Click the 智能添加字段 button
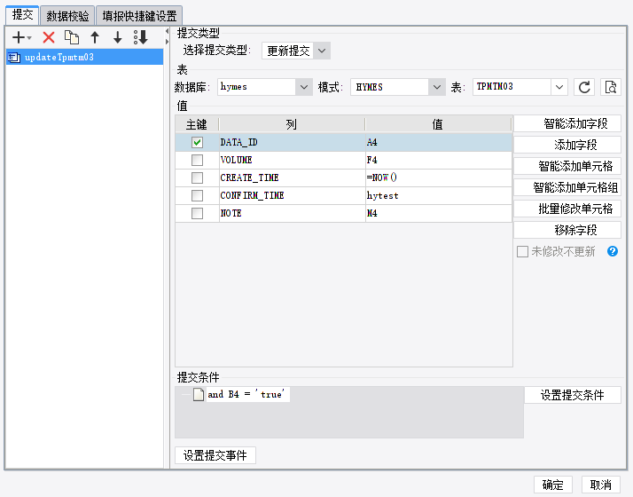Image resolution: width=633 pixels, height=497 pixels. point(567,123)
